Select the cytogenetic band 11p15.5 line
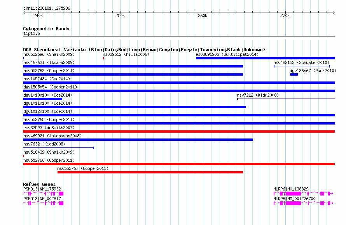Image resolution: width=346 pixels, height=225 pixels. click(179, 38)
